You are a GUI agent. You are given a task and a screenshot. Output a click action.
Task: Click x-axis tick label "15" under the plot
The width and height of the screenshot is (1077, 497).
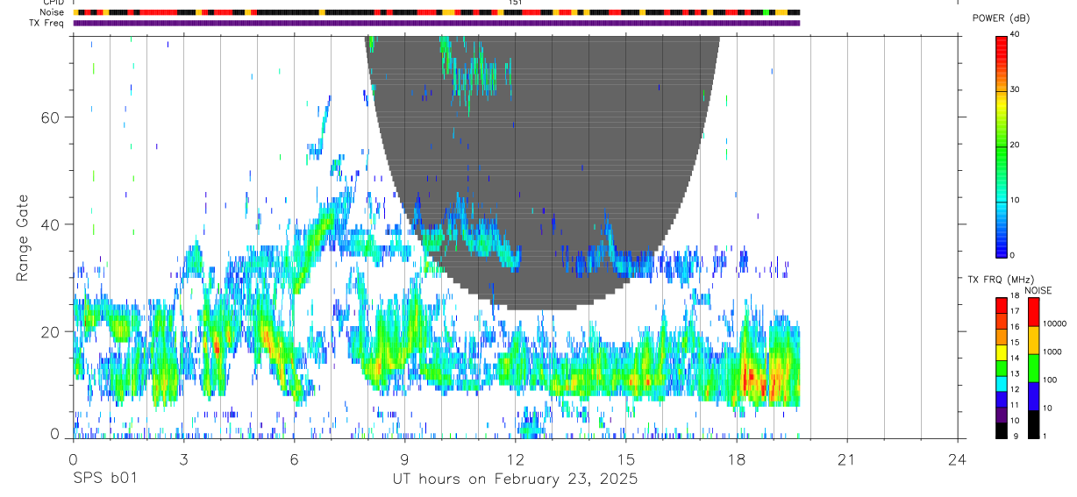pyautogui.click(x=626, y=458)
